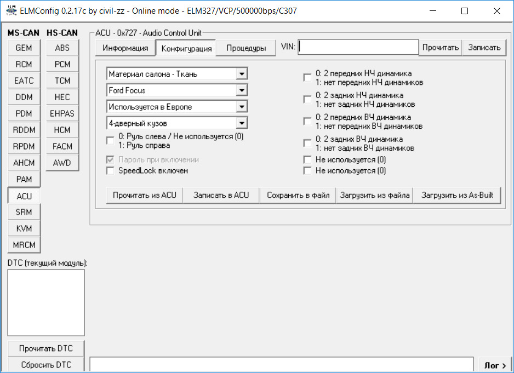Select the AHCM module
This screenshot has width=514, height=373.
point(24,163)
